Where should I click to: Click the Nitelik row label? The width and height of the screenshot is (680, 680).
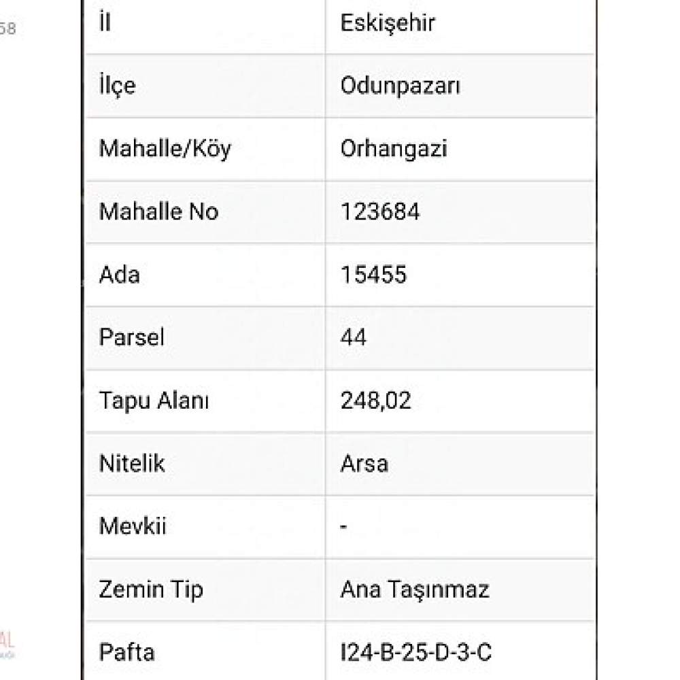131,464
